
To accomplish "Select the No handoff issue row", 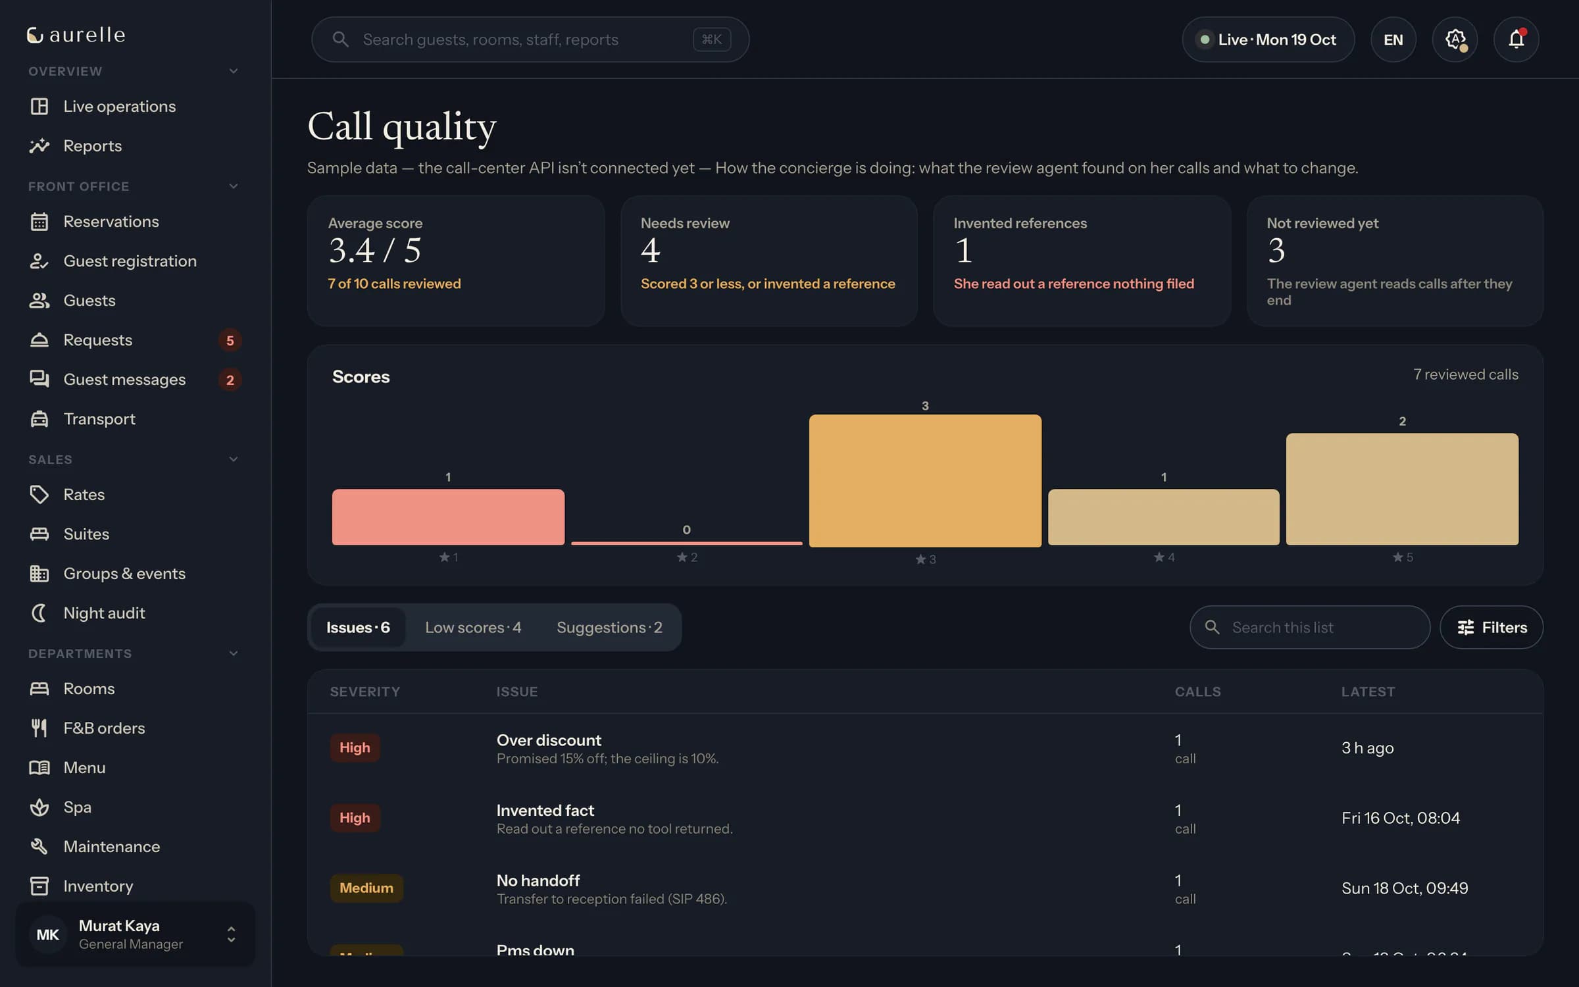I will click(925, 888).
